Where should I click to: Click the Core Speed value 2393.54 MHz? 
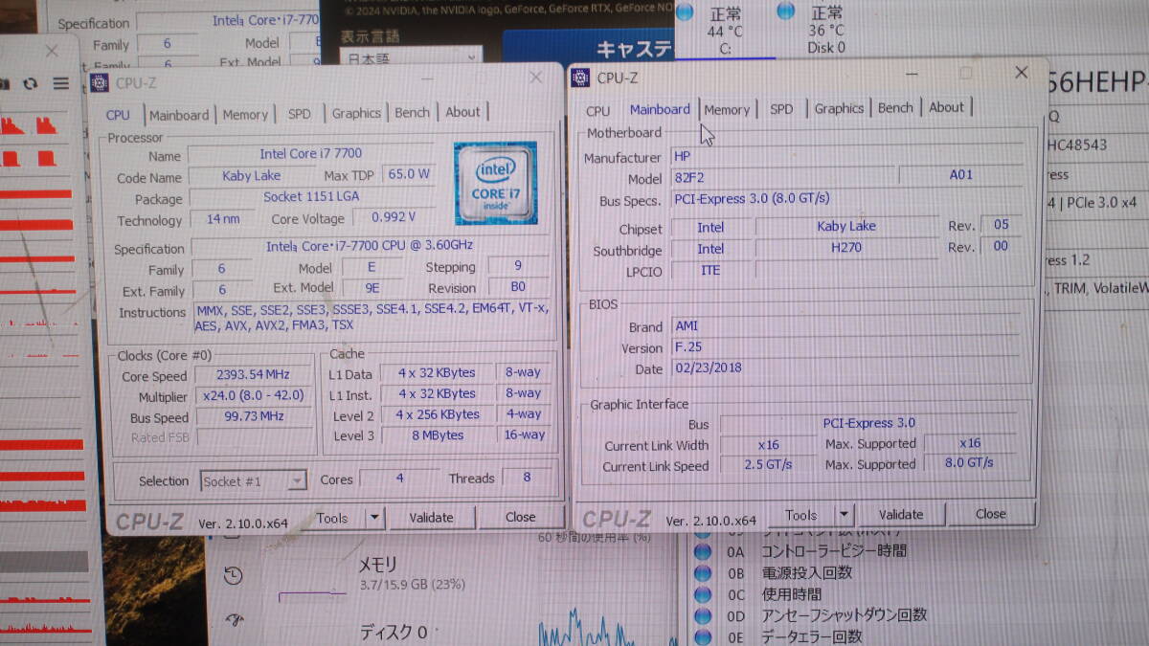[253, 375]
